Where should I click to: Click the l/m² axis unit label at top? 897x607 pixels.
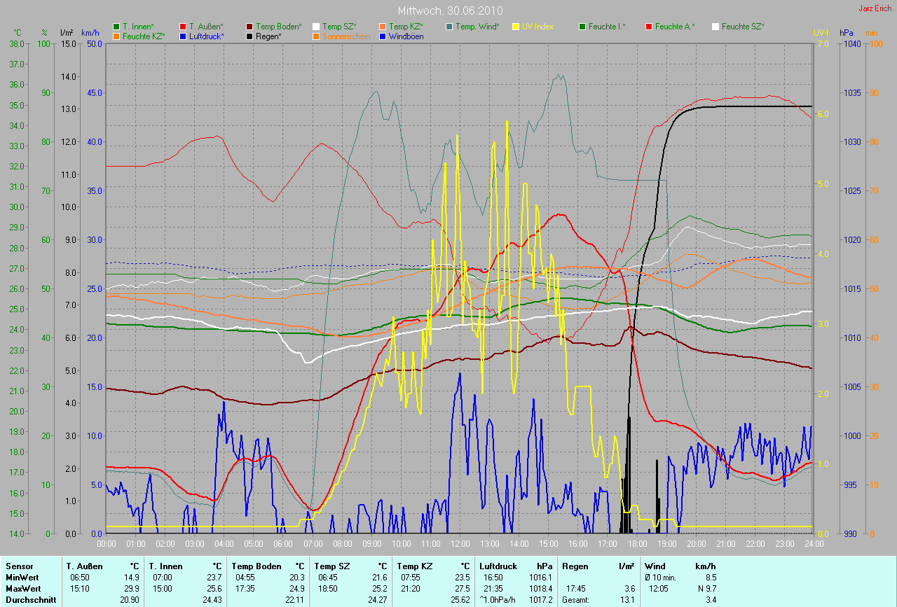pyautogui.click(x=67, y=33)
